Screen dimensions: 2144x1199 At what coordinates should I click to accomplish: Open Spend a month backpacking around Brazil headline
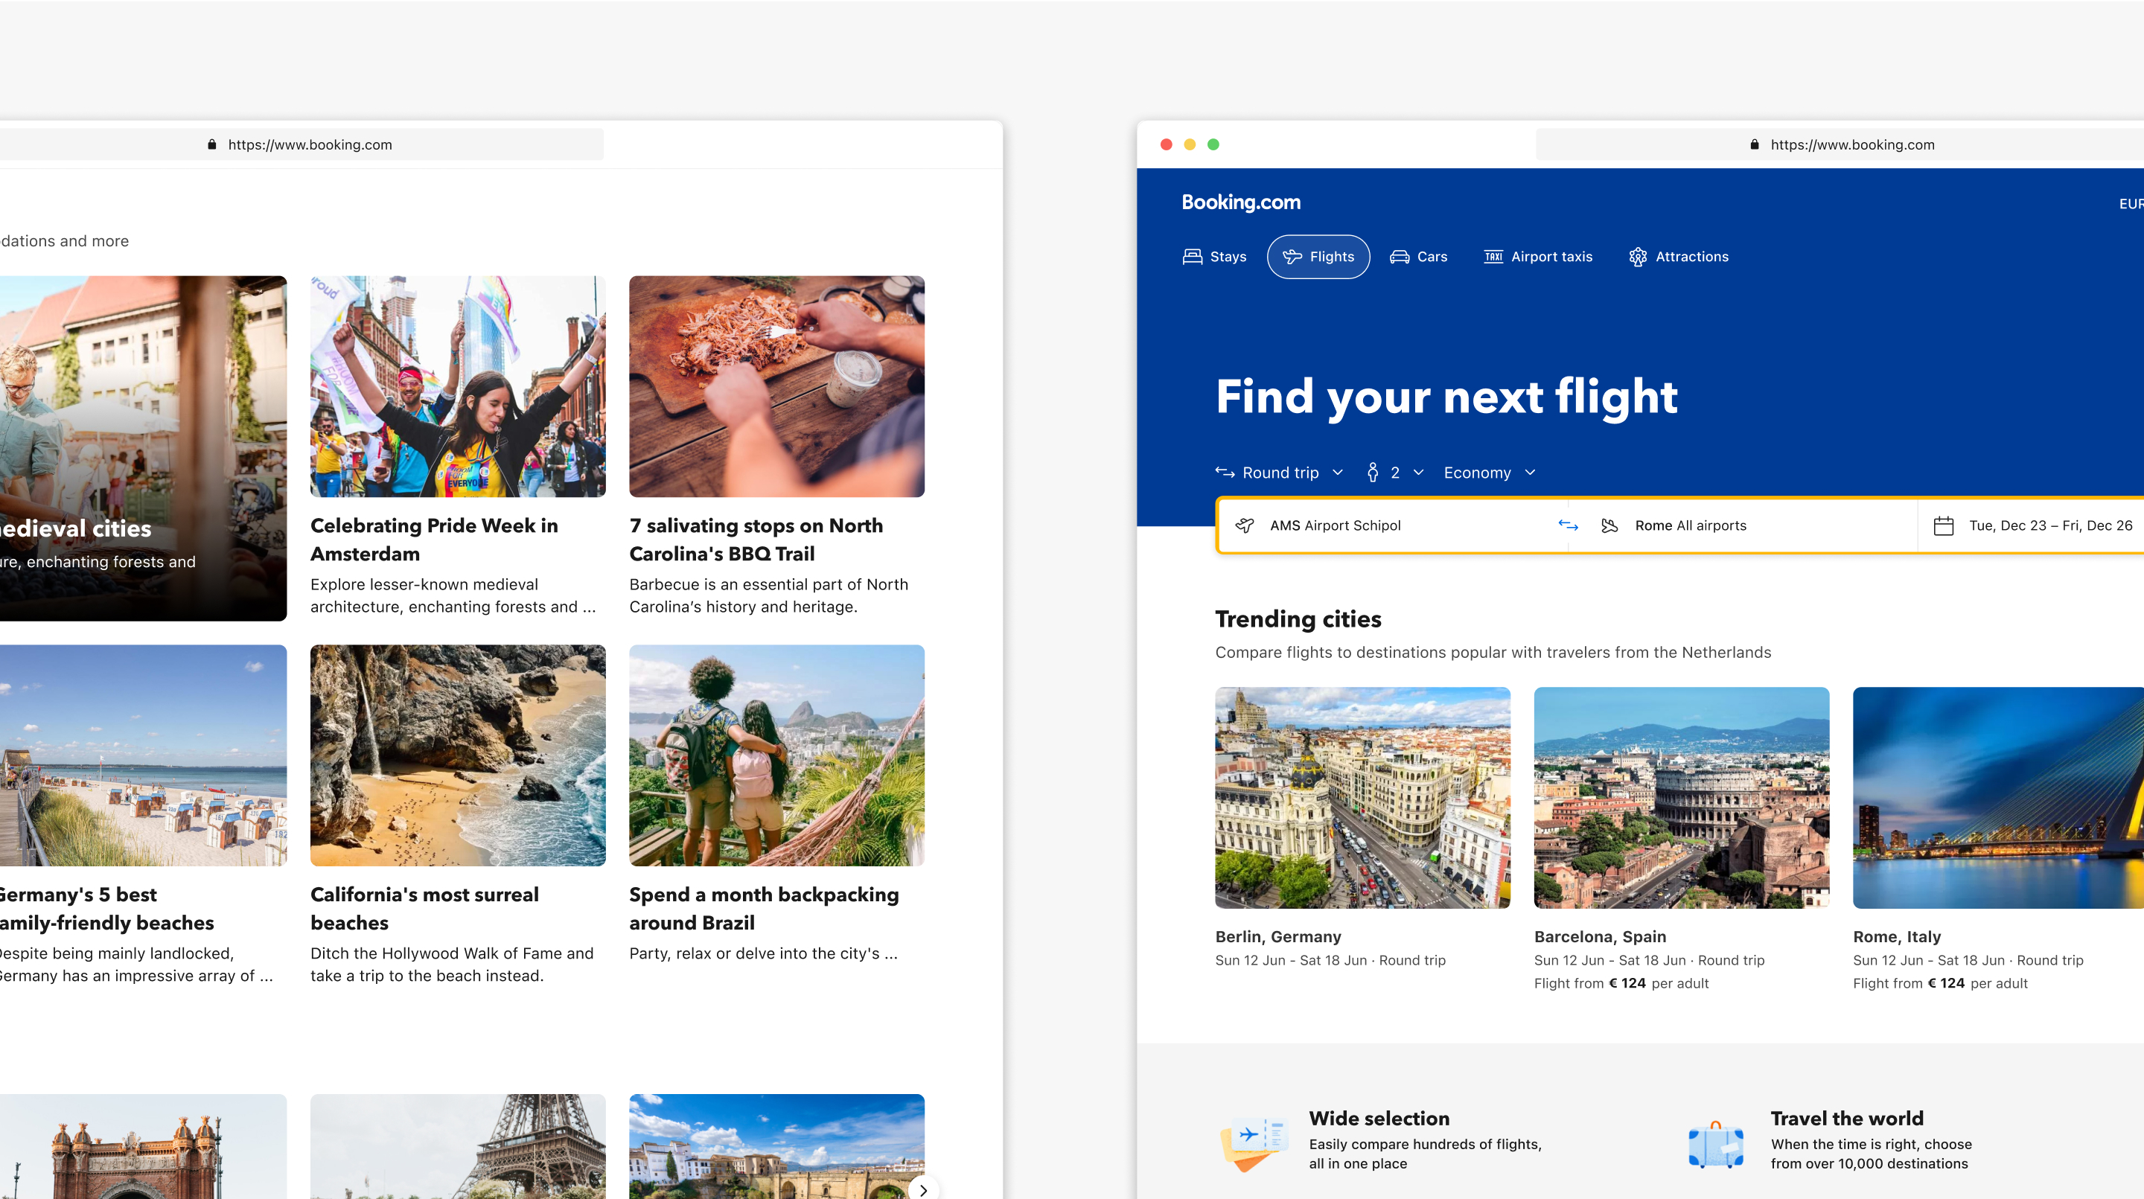(763, 908)
